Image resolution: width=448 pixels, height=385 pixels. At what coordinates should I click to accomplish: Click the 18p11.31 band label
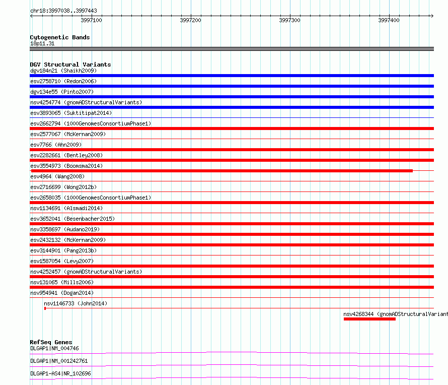(x=42, y=43)
